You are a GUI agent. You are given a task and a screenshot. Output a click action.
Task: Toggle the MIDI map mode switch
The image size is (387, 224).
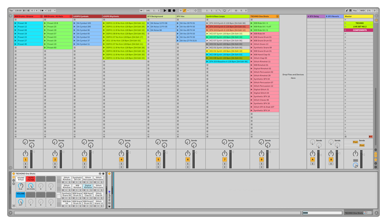(x=362, y=11)
